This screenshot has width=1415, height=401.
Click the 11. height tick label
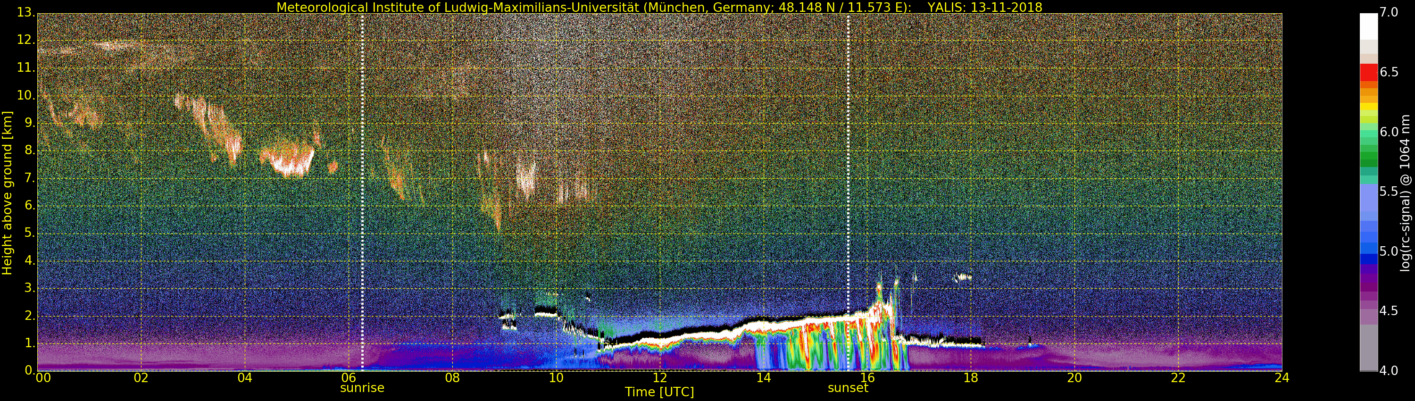click(25, 67)
